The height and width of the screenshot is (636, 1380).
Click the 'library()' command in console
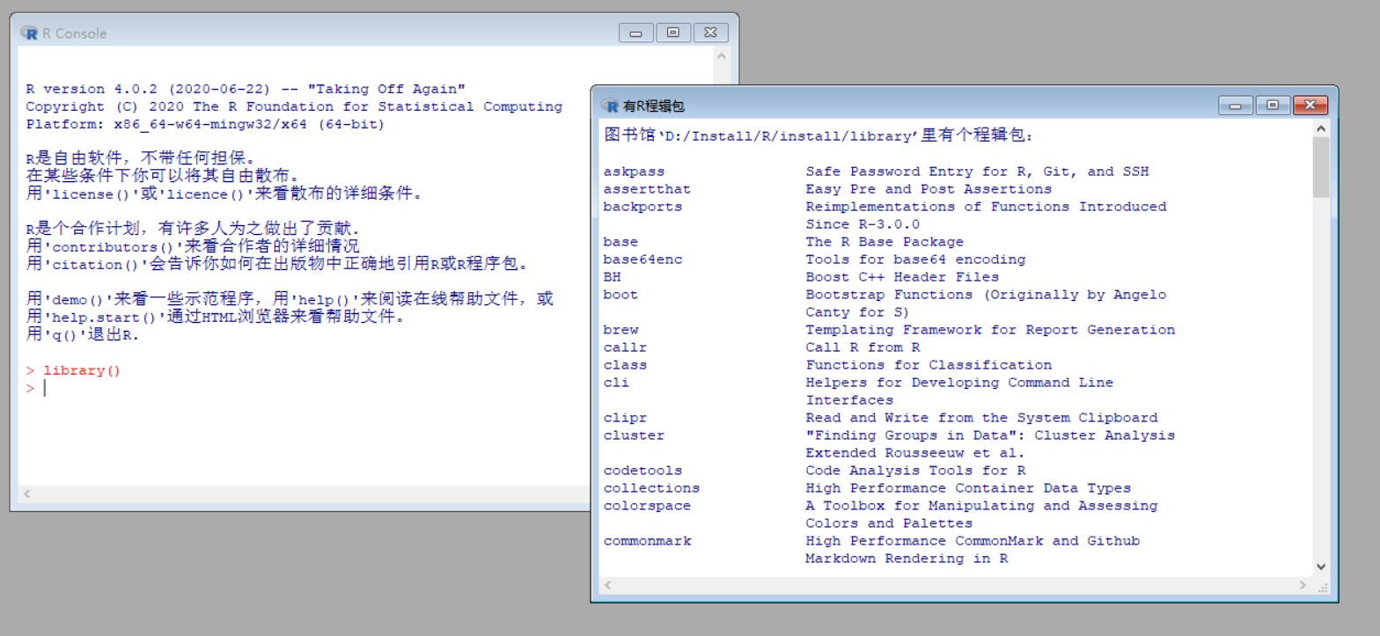(82, 370)
